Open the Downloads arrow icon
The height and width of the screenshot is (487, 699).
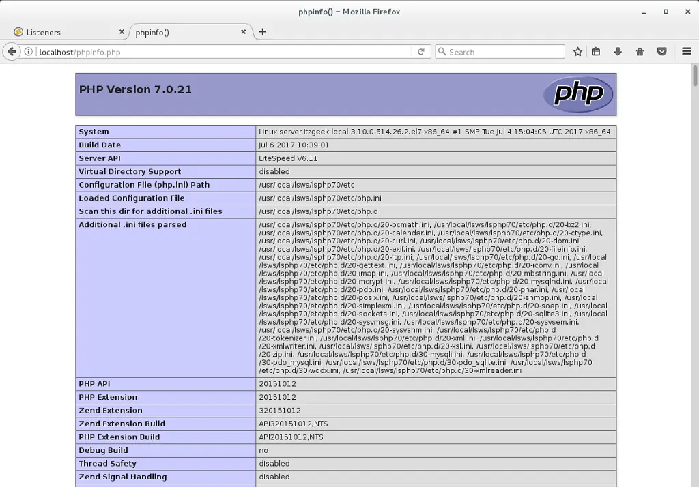point(618,52)
